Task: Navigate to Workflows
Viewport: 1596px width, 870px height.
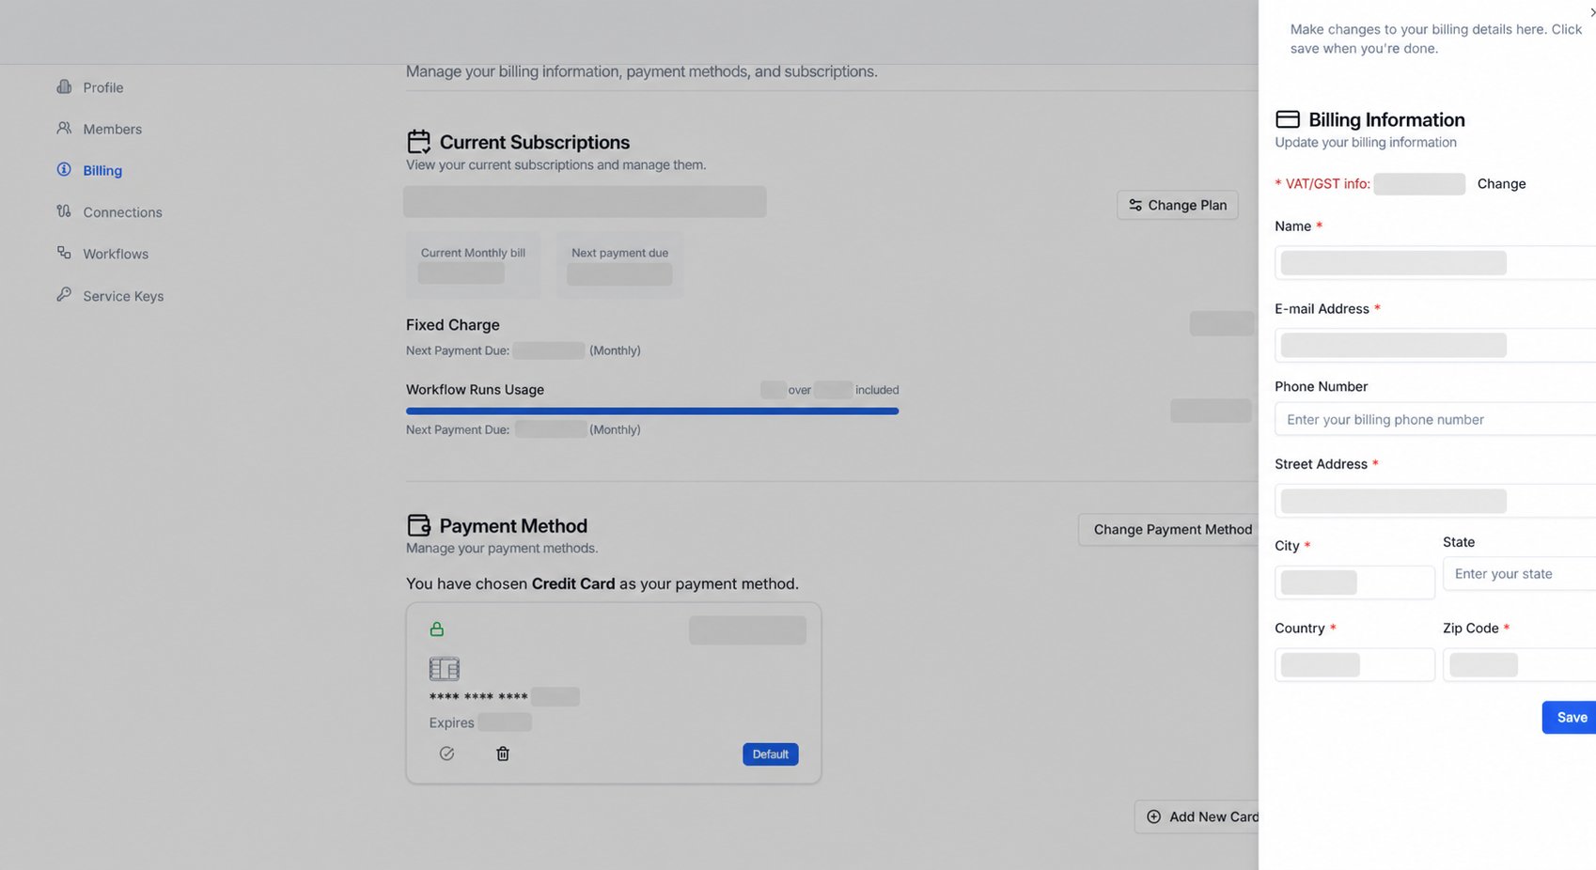Action: click(x=102, y=254)
